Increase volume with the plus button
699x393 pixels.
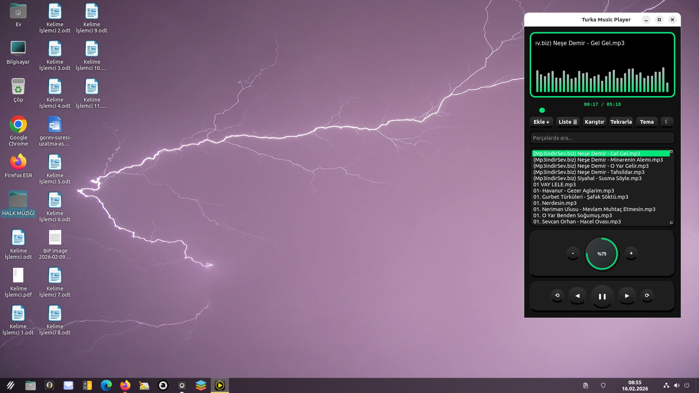tap(631, 253)
